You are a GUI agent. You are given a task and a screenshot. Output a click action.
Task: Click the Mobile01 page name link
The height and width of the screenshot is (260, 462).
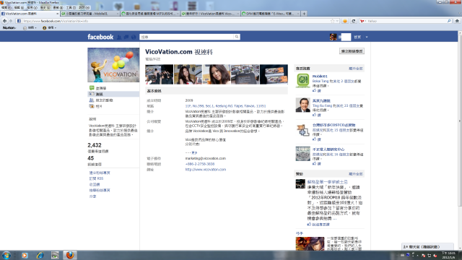320,77
